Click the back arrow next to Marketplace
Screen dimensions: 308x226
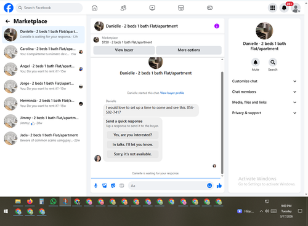[8, 21]
